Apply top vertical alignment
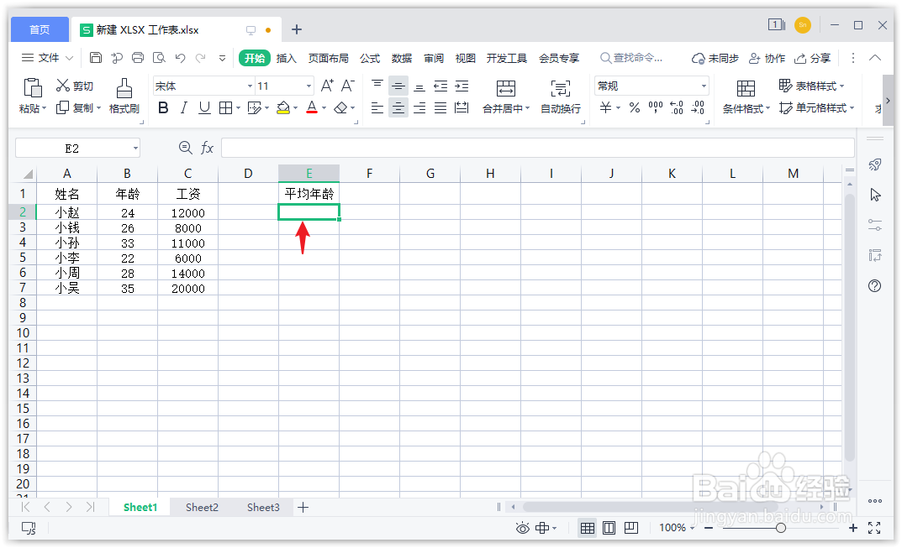 pos(377,86)
